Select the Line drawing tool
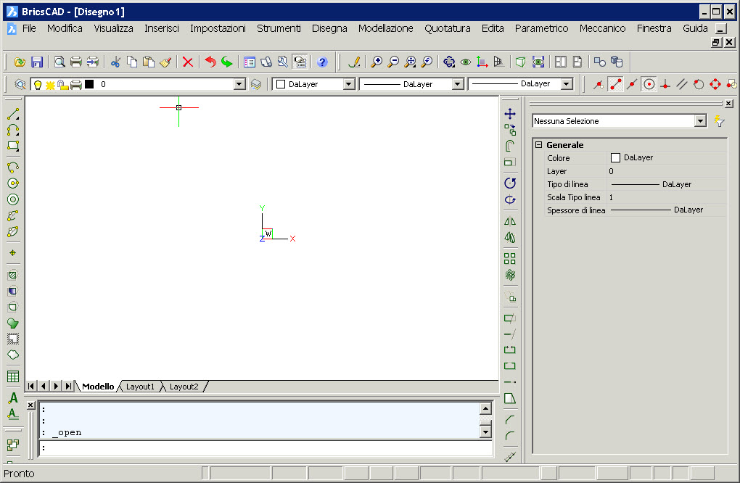 12,115
